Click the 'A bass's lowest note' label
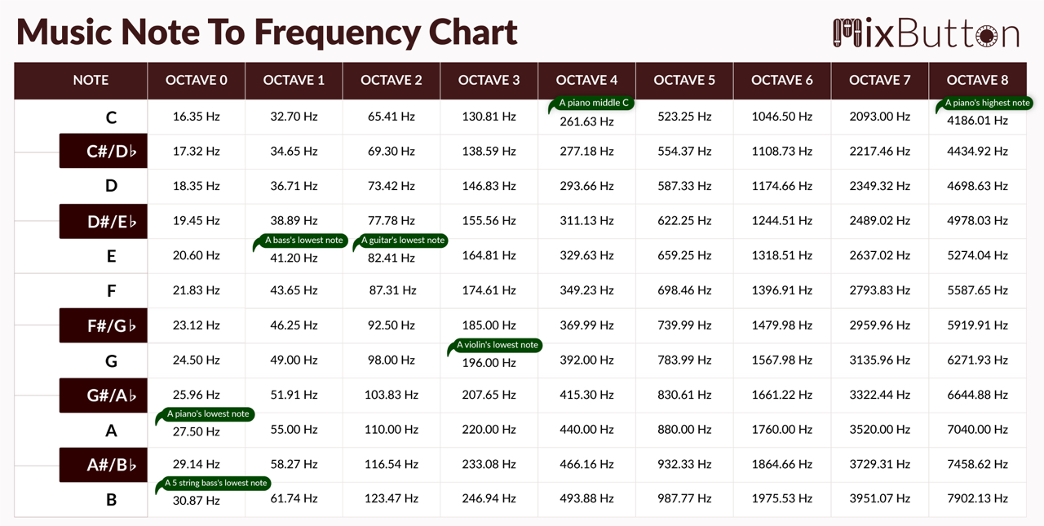Screen dimensions: 1044x526 (x=303, y=241)
